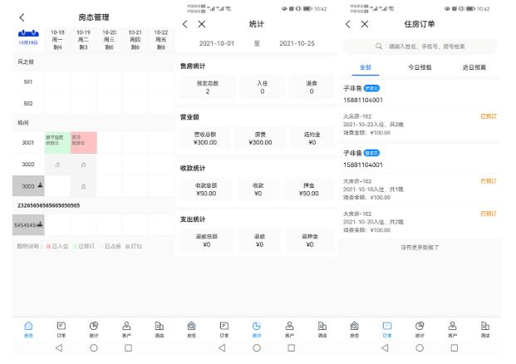The width and height of the screenshot is (516, 364).
Task: Tap 酒店 icon in 住房订单 bottom bar
Action: 484,328
